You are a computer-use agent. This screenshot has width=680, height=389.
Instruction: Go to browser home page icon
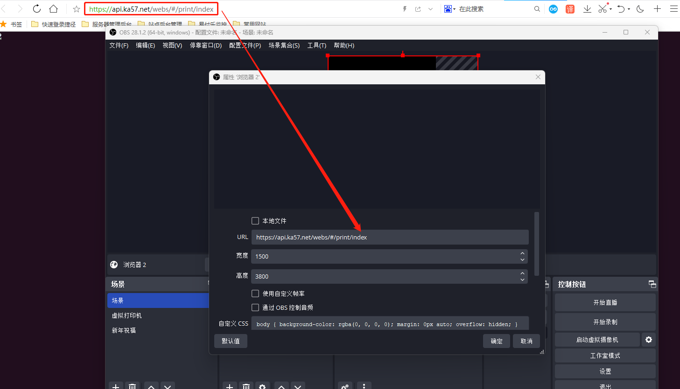click(x=54, y=9)
